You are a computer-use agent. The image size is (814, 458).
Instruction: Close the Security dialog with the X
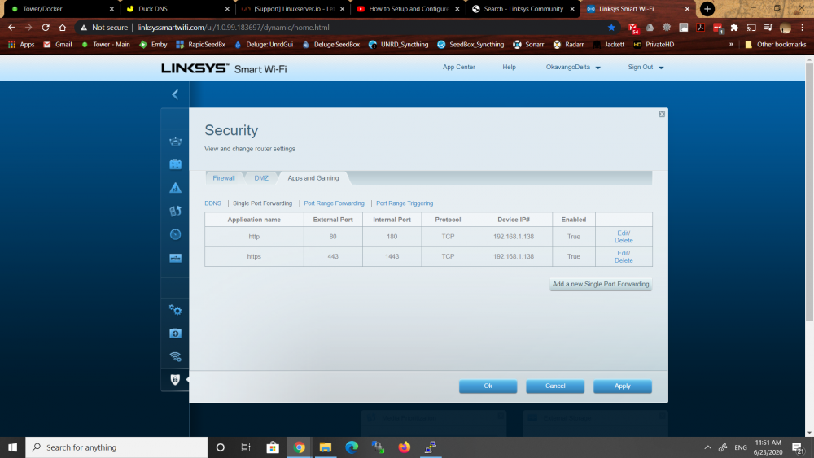[662, 114]
